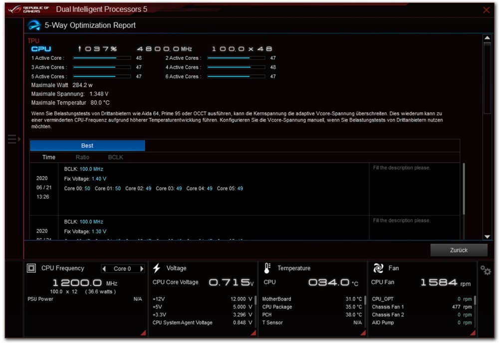Expand the Fan panel corner triangle
Image resolution: width=499 pixels, height=343 pixels.
473,333
